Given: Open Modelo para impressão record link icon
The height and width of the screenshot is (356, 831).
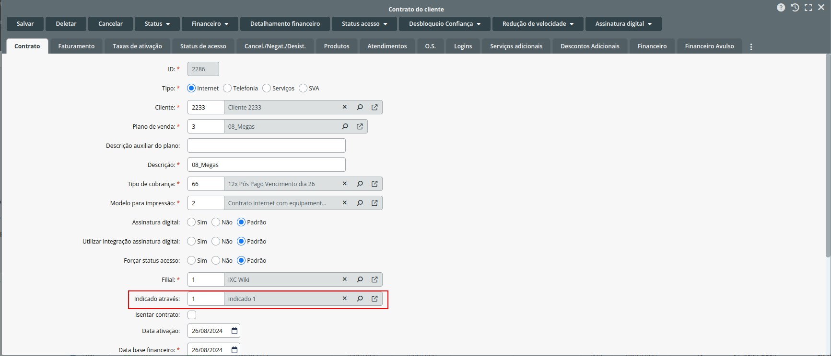Looking at the screenshot, I should 375,203.
